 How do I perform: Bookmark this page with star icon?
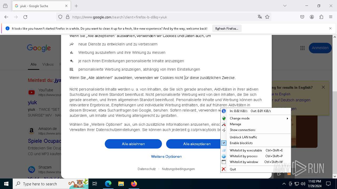[267, 17]
